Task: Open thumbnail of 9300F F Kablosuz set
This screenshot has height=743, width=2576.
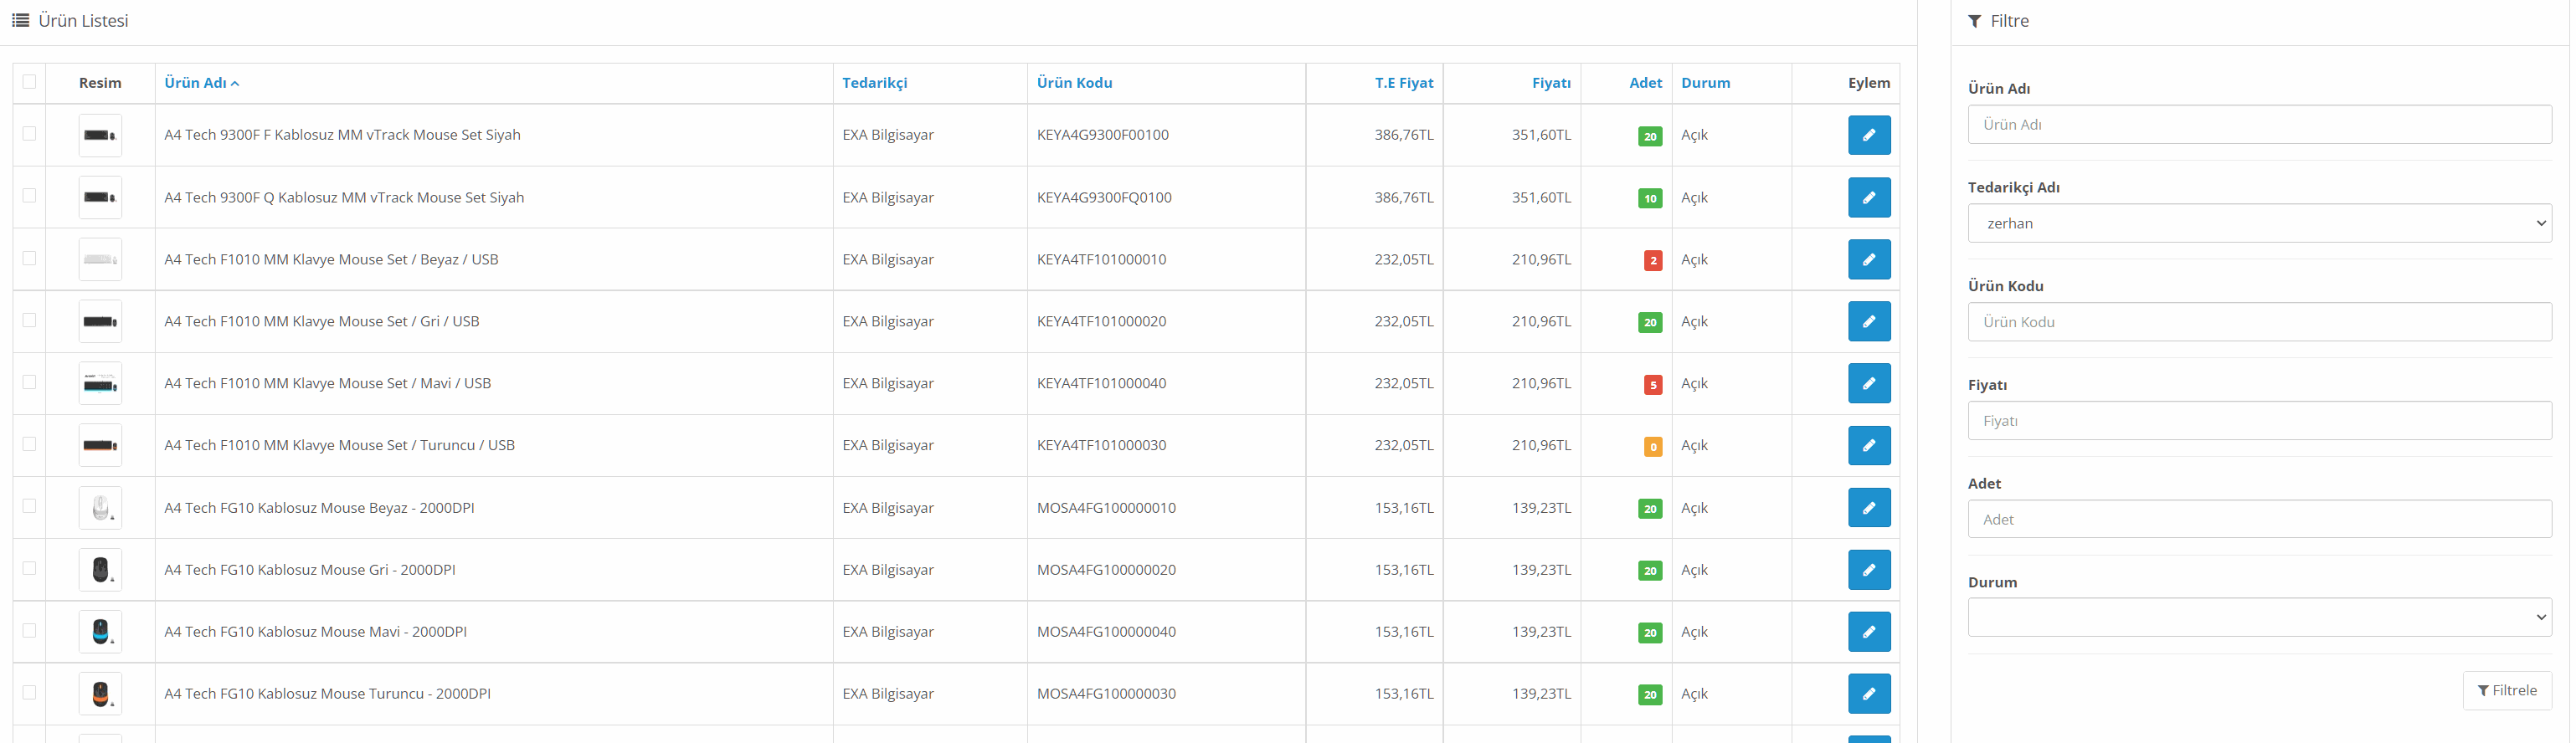Action: click(100, 135)
